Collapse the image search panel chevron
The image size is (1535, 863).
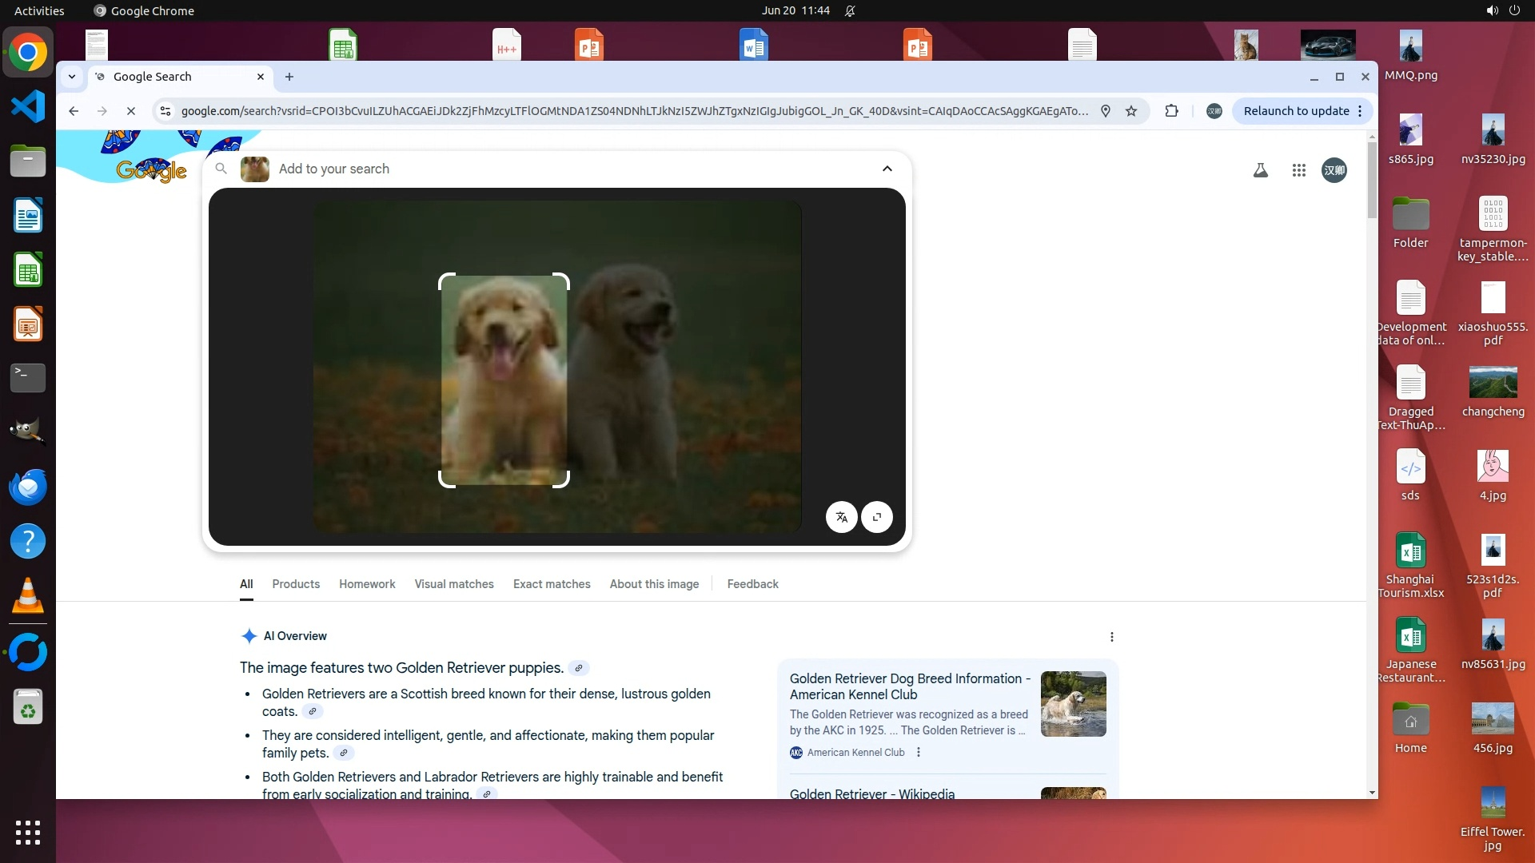pos(887,169)
